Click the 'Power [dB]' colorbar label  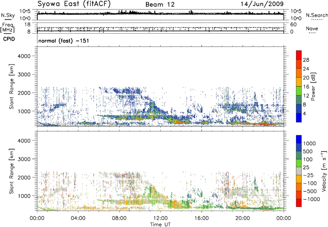313,86
